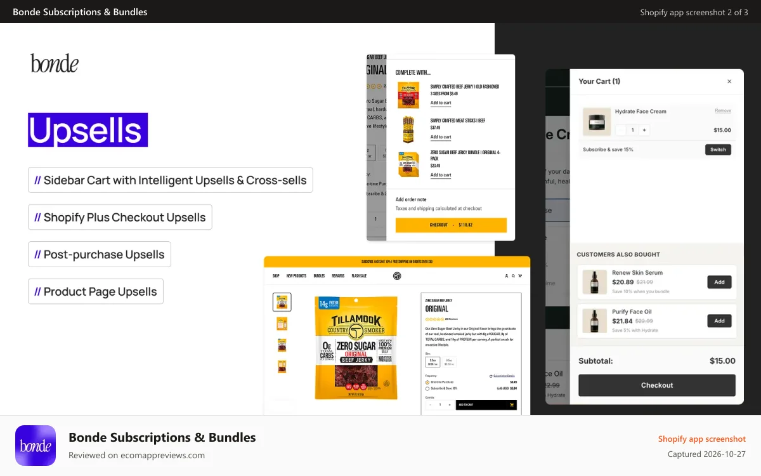Open the Subscription Details link
761x476 pixels.
pyautogui.click(x=504, y=376)
